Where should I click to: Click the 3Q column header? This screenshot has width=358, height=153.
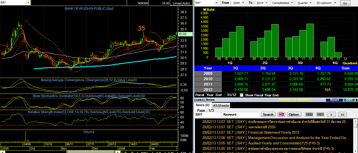click(x=291, y=68)
